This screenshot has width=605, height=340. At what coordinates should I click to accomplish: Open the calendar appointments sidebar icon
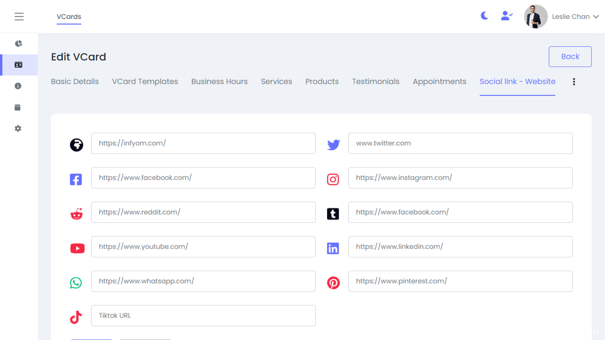pyautogui.click(x=17, y=107)
